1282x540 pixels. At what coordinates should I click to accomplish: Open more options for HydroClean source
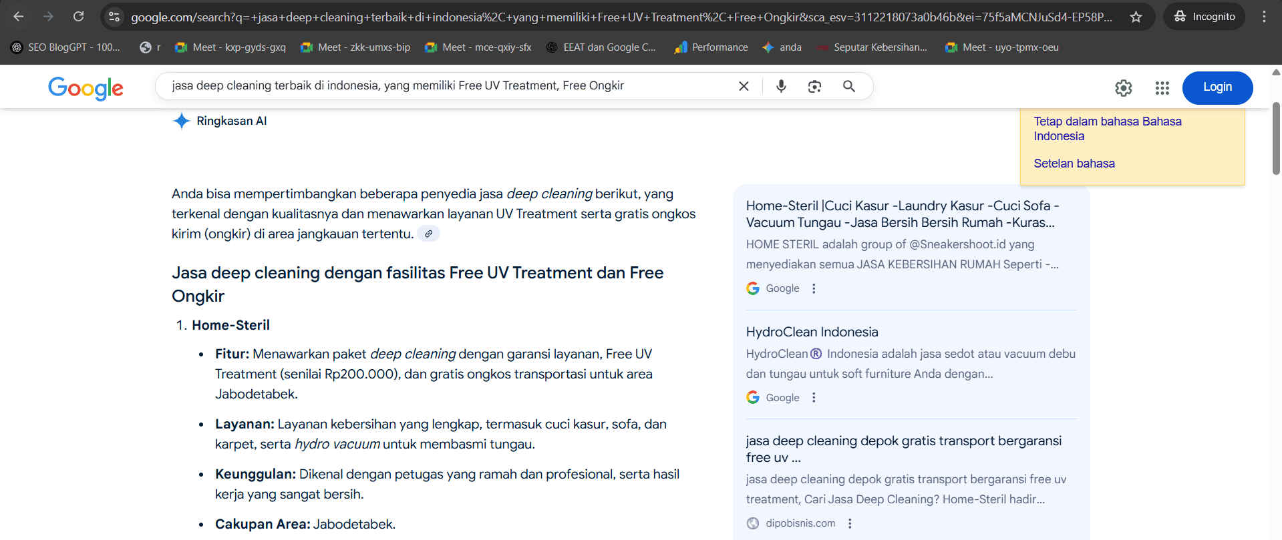tap(814, 397)
